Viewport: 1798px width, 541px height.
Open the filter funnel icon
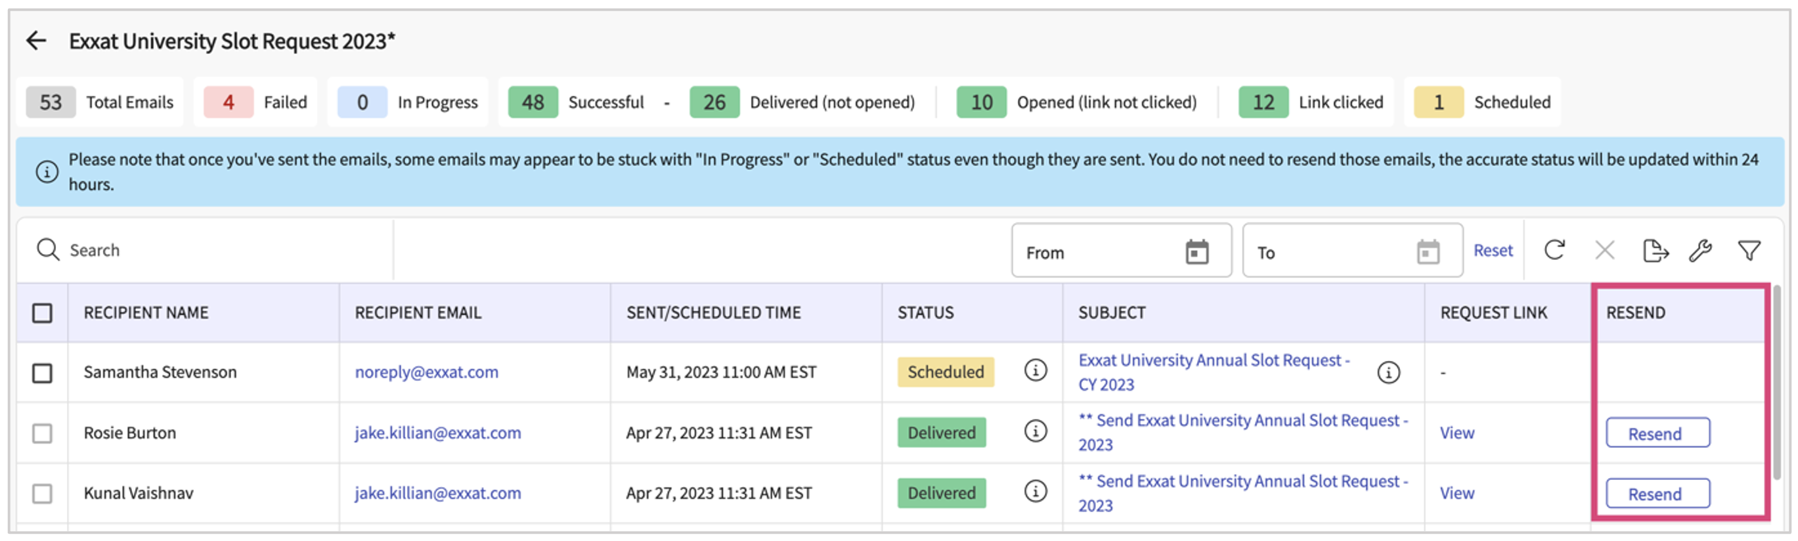[x=1749, y=250]
